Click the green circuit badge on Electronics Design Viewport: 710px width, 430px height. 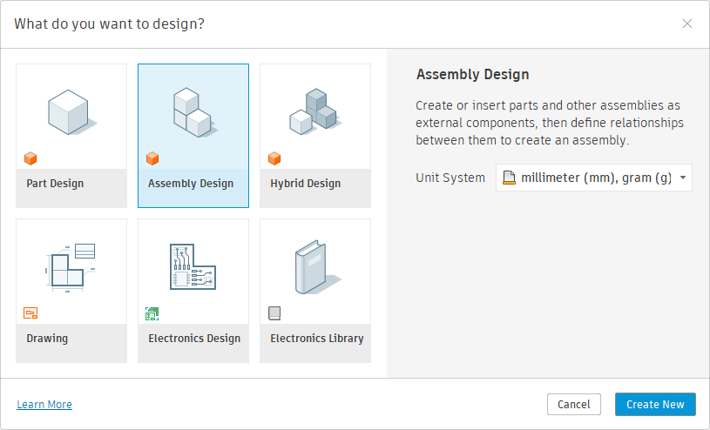tap(152, 313)
